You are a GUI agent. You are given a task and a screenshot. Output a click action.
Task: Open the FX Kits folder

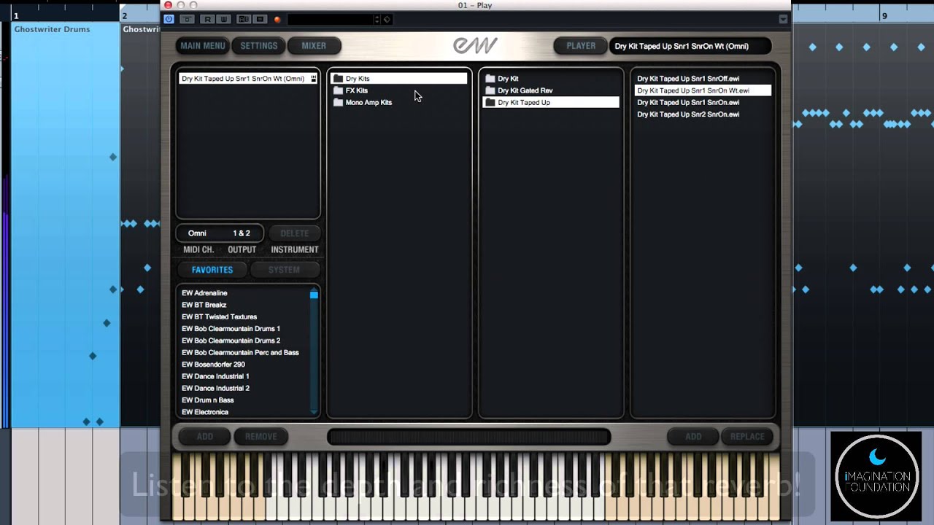pos(399,90)
